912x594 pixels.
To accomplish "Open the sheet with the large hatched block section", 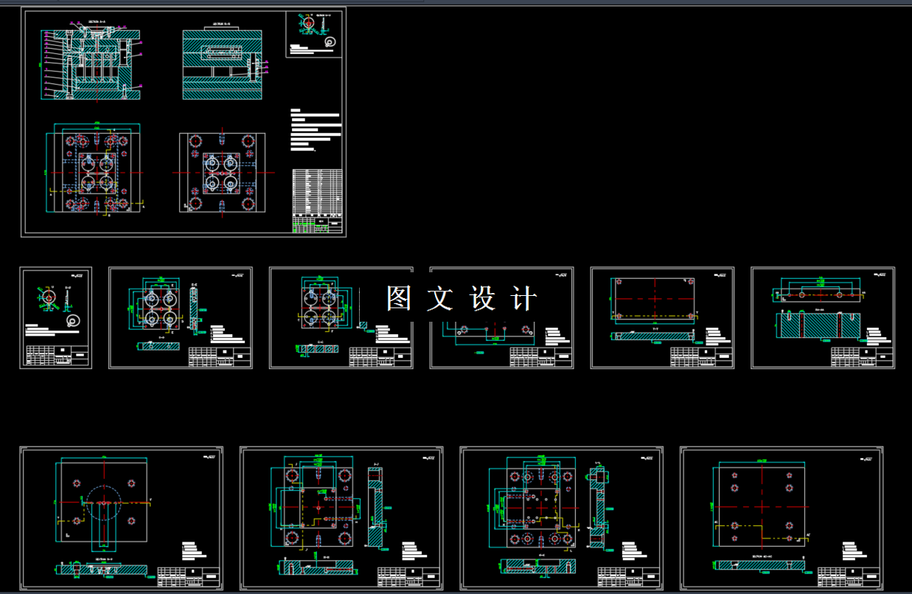I will pyautogui.click(x=823, y=317).
